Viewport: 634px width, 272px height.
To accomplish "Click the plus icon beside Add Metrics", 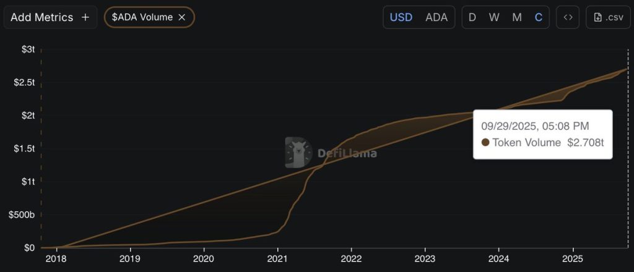I will (x=85, y=17).
